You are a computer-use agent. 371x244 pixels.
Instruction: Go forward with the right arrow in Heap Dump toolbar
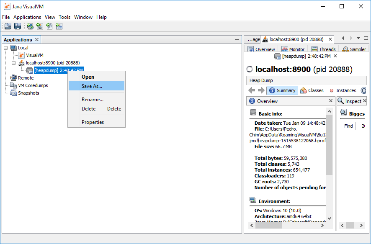pos(261,90)
